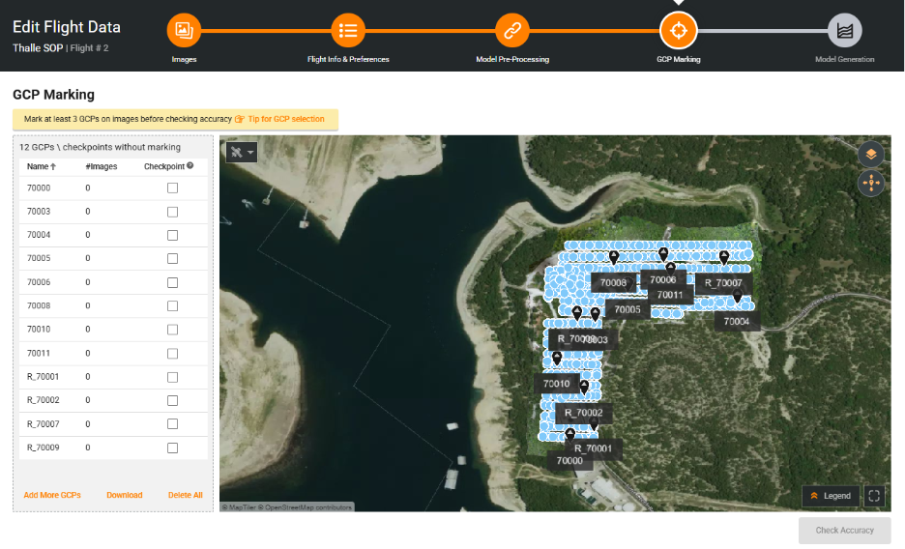This screenshot has height=549, width=905.
Task: Open Tip for GCP selection link
Action: click(x=285, y=119)
